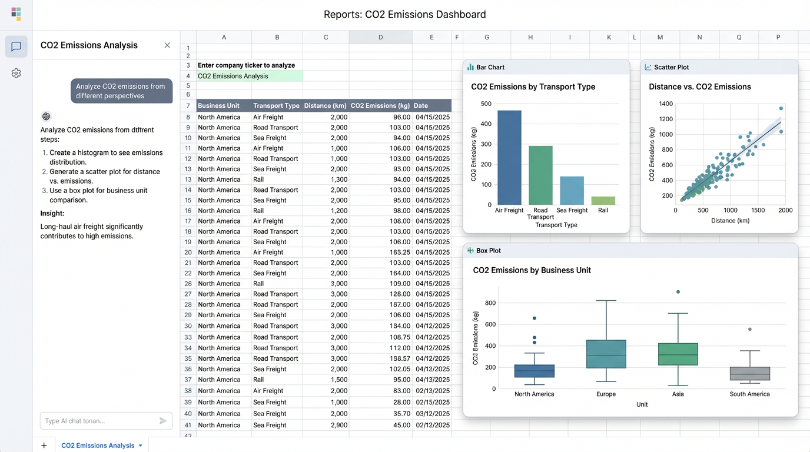Click the Bar Chart card title text

[490, 67]
